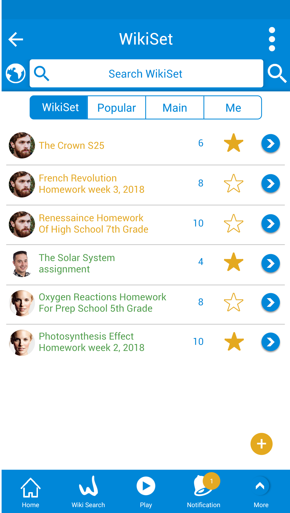Tap the Play button in the bottom bar
Viewport: 290px width, 513px height.
click(x=146, y=492)
